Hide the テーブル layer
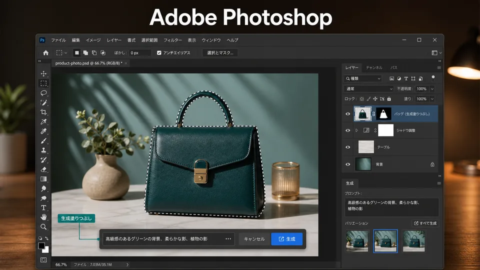This screenshot has width=480, height=270. (x=348, y=147)
